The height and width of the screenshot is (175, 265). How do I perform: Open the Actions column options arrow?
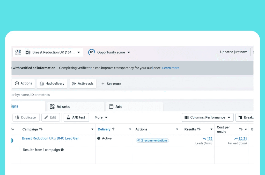coord(177,129)
